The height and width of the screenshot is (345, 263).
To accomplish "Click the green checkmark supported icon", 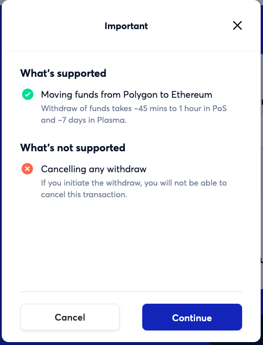I will [x=27, y=94].
